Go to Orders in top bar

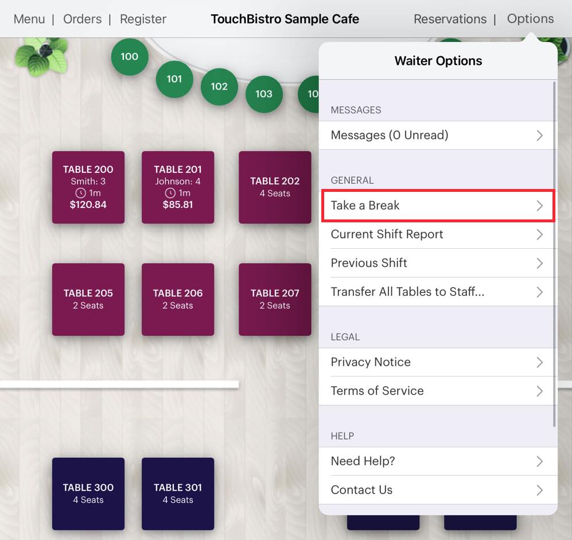point(82,19)
